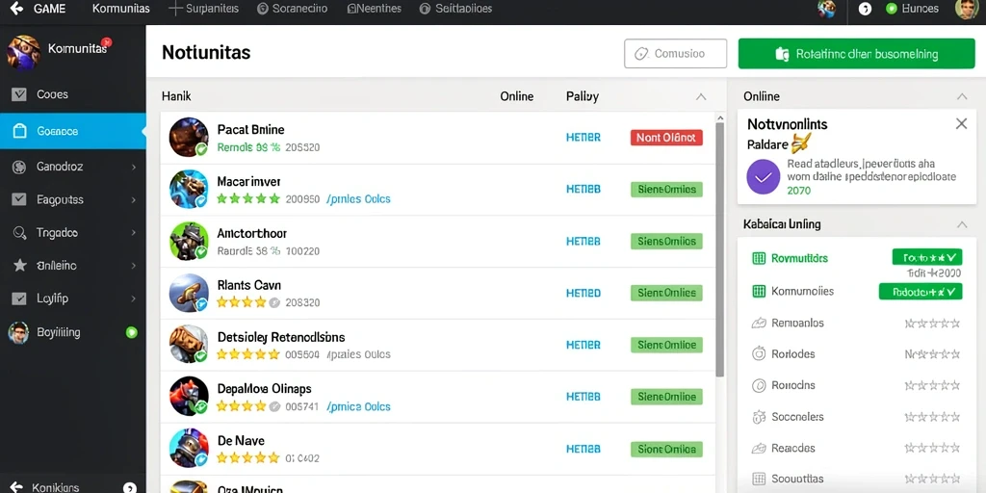Click the icon beside Reaodes
The height and width of the screenshot is (493, 986).
point(759,449)
